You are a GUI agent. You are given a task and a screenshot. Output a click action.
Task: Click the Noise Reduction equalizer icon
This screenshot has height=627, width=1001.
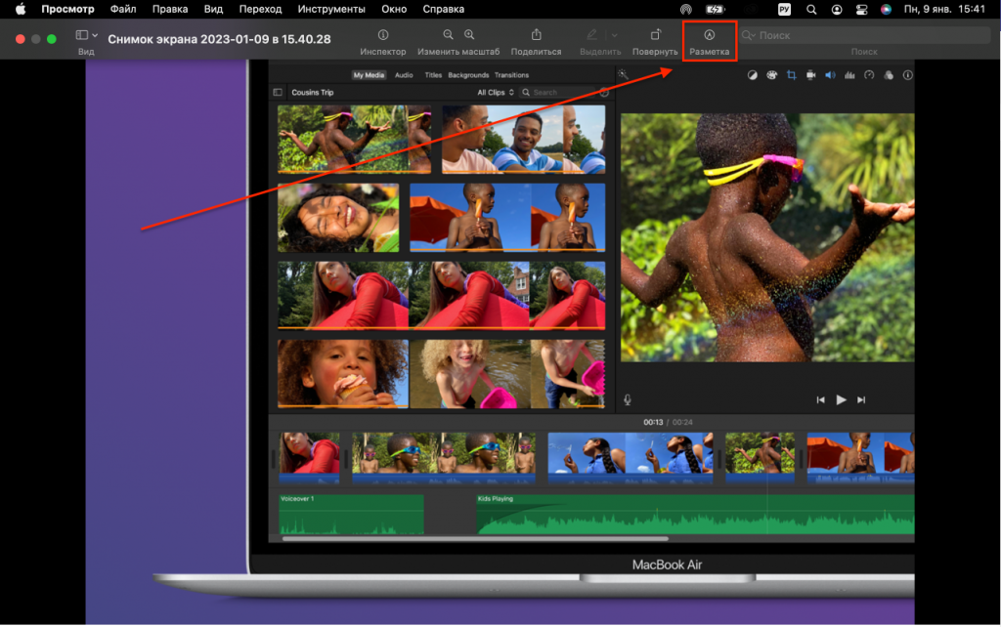(849, 75)
